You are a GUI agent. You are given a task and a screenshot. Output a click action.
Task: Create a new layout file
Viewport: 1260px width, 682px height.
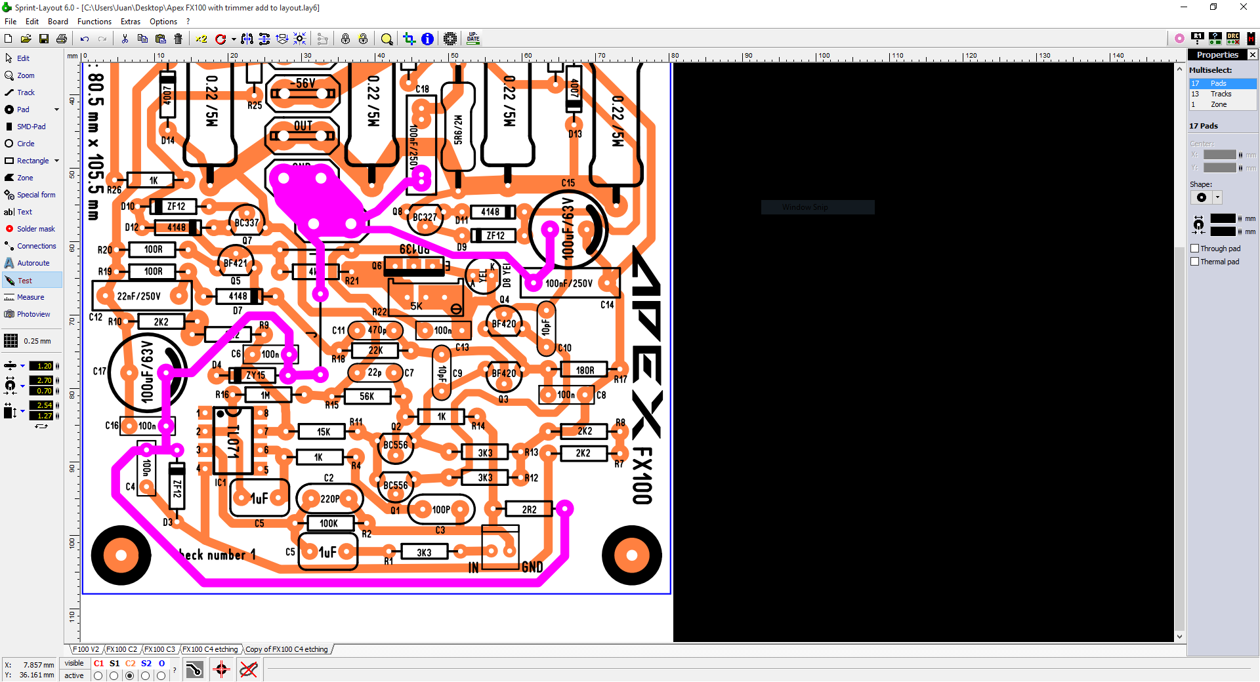coord(9,39)
